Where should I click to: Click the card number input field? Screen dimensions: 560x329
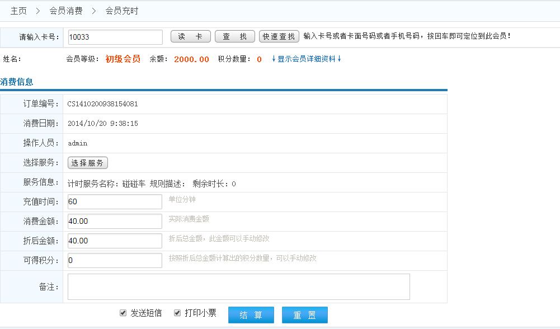tap(115, 37)
